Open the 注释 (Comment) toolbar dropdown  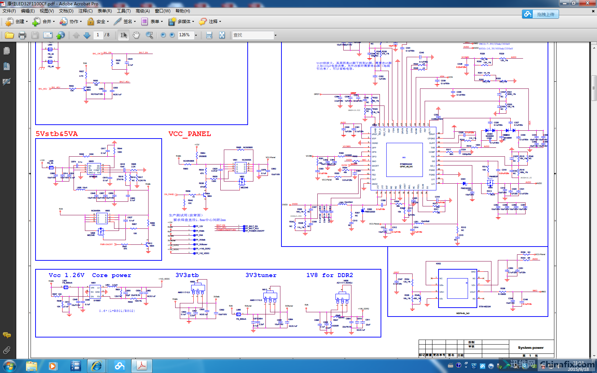click(x=210, y=22)
